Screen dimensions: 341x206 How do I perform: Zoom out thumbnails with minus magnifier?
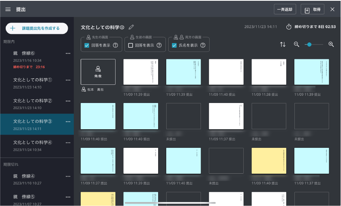296,44
